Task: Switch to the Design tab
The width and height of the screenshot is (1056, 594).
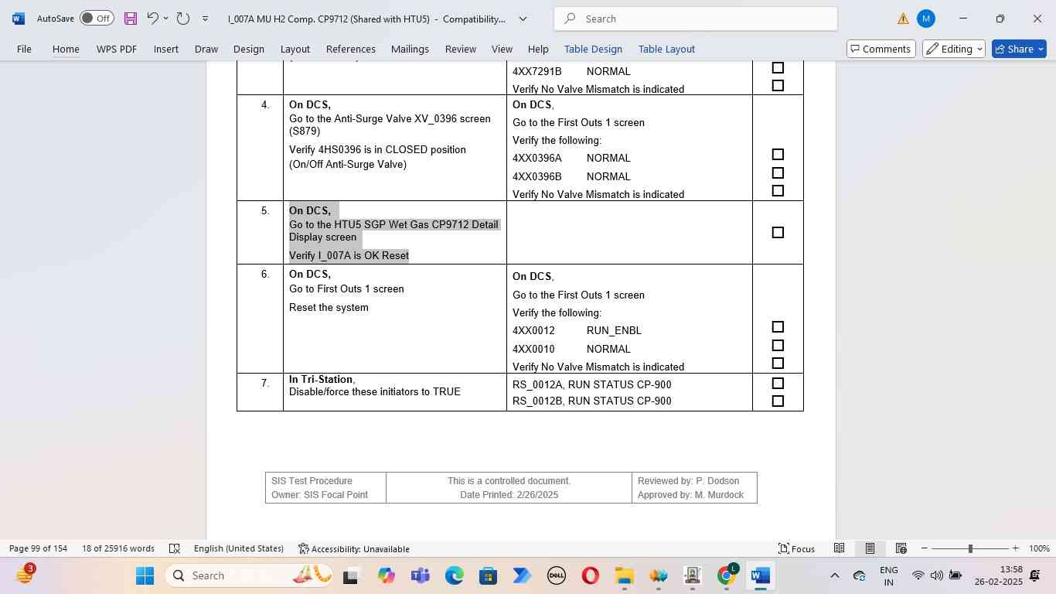Action: click(249, 49)
